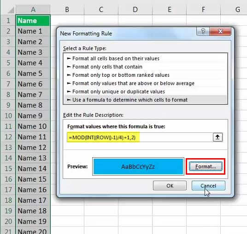Select row 20 header

tap(8, 221)
